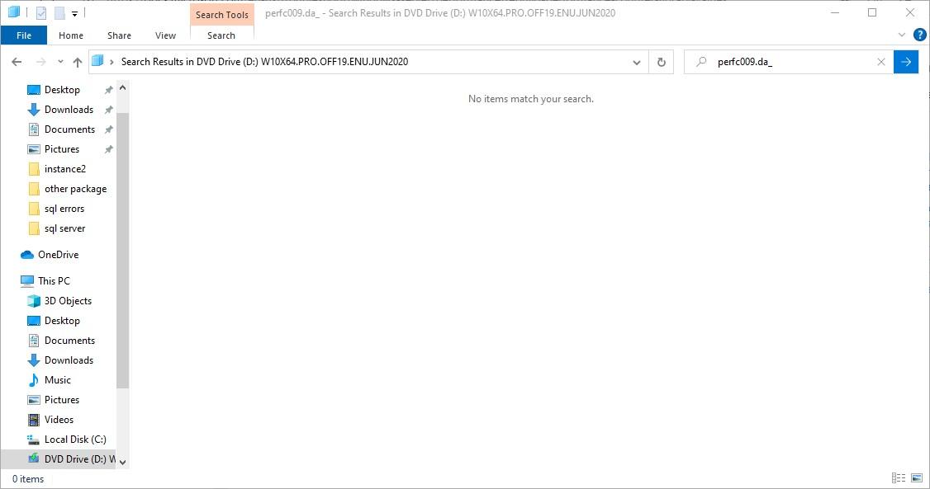The width and height of the screenshot is (930, 489).
Task: Open the View ribbon tab
Action: 165,35
